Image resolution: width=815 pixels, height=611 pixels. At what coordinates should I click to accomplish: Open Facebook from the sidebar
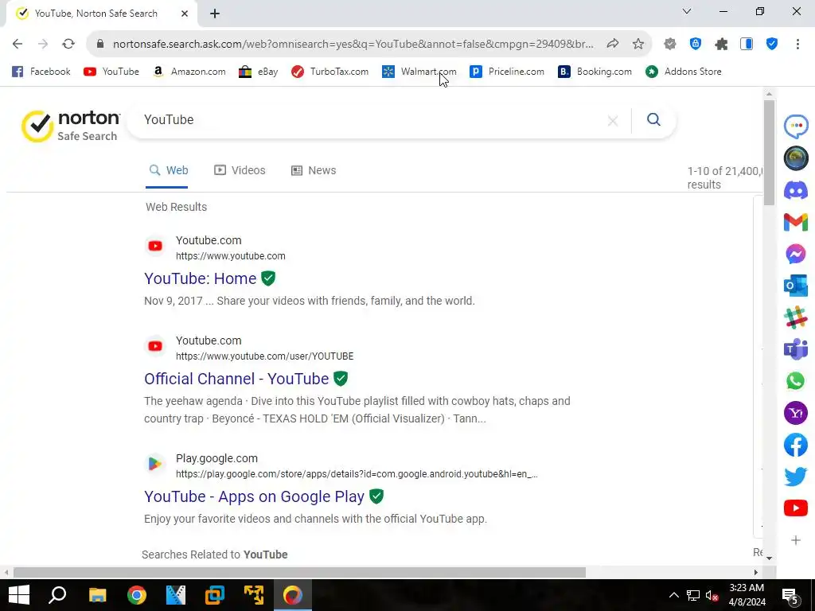pyautogui.click(x=796, y=446)
